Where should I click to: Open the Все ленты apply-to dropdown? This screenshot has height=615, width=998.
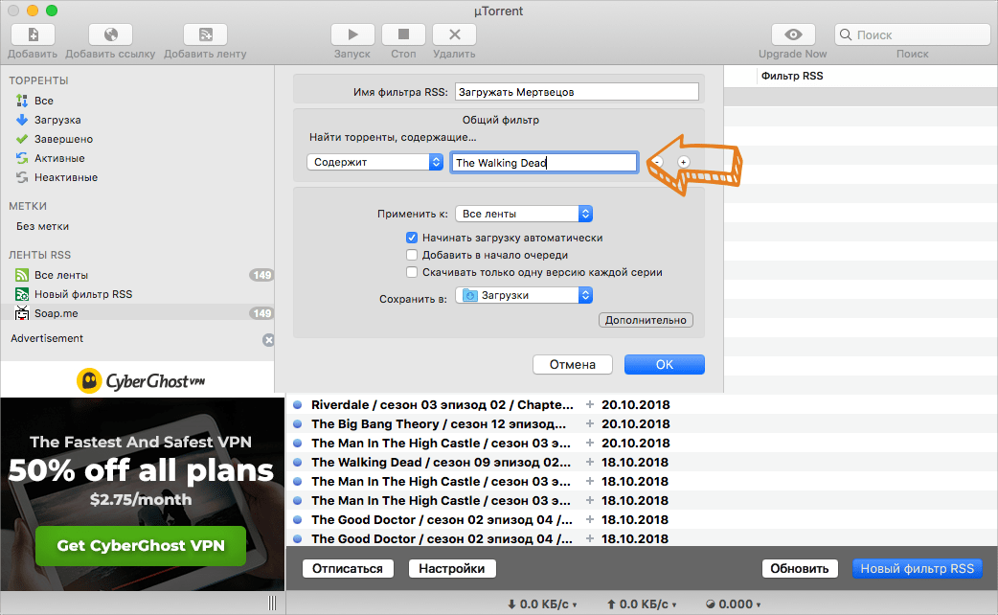click(524, 214)
